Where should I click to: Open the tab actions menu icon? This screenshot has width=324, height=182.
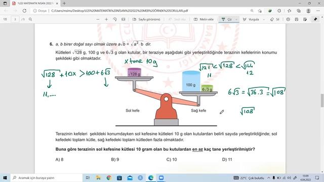click(5, 4)
